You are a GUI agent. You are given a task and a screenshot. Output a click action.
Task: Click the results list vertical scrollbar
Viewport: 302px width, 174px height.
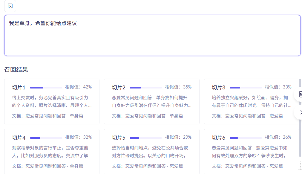click(300, 118)
